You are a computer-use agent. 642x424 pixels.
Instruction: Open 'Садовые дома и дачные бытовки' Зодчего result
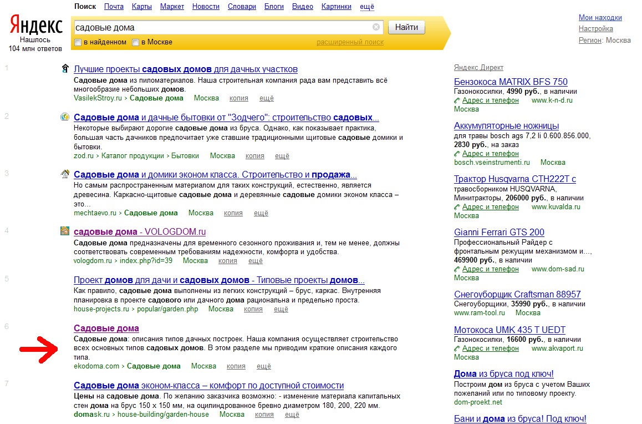pyautogui.click(x=226, y=118)
